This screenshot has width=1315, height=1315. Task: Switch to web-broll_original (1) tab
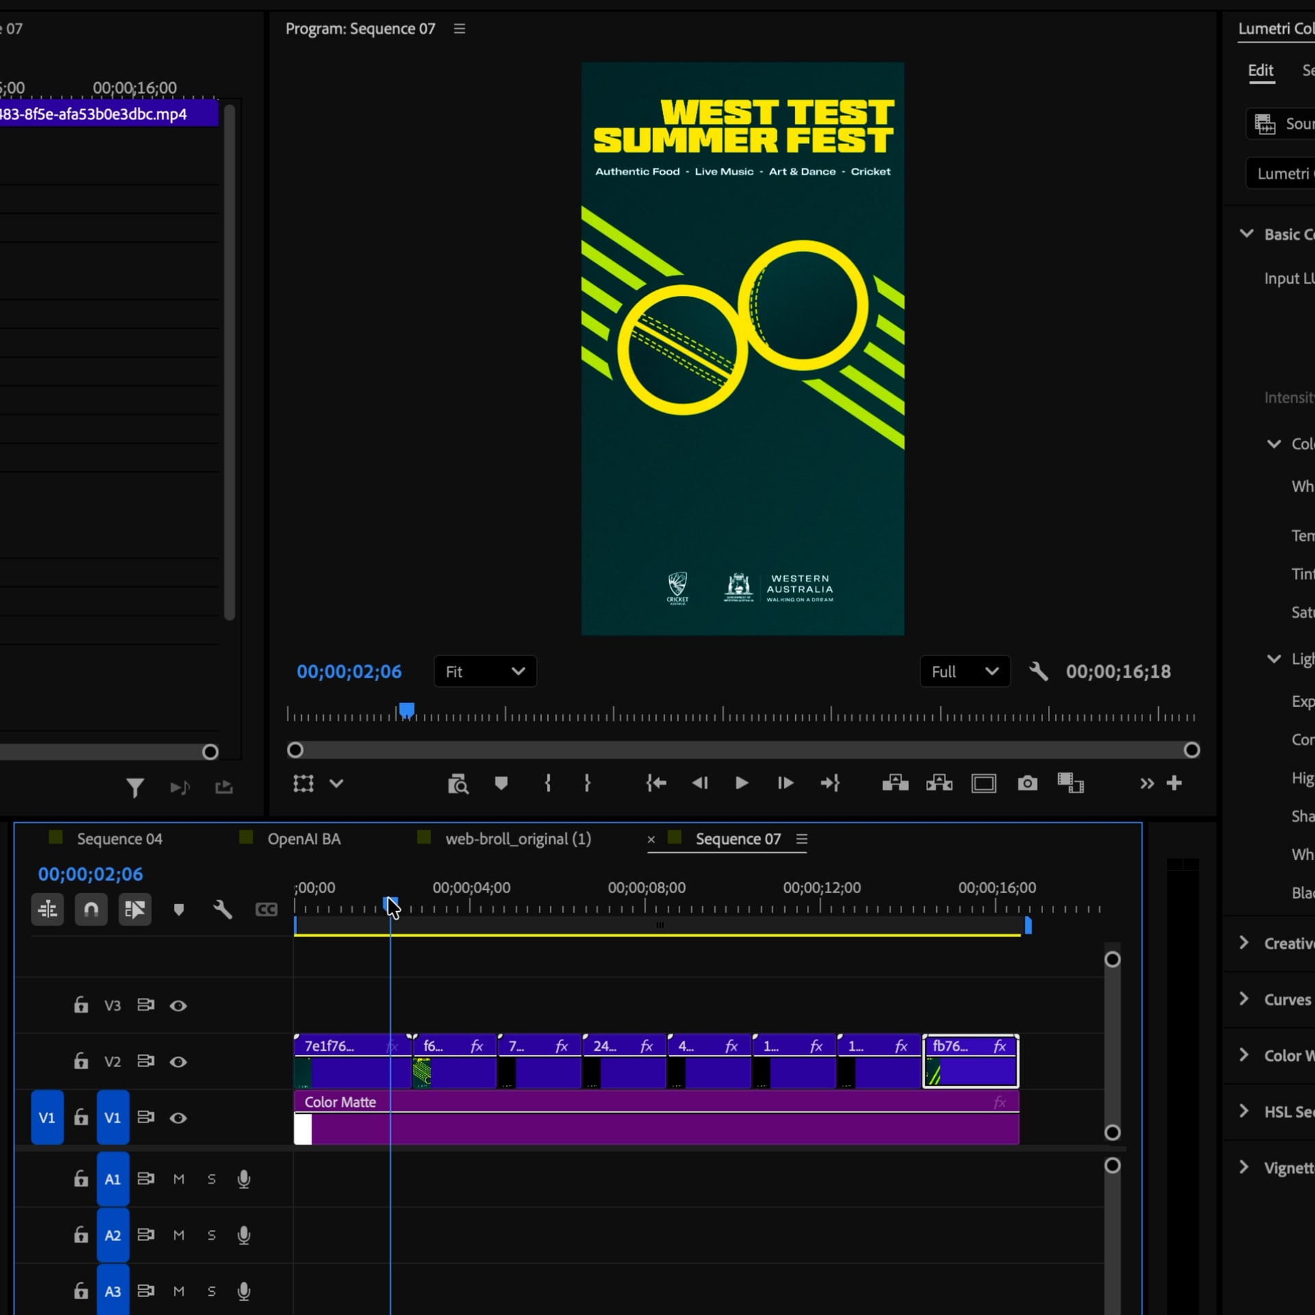pyautogui.click(x=518, y=839)
